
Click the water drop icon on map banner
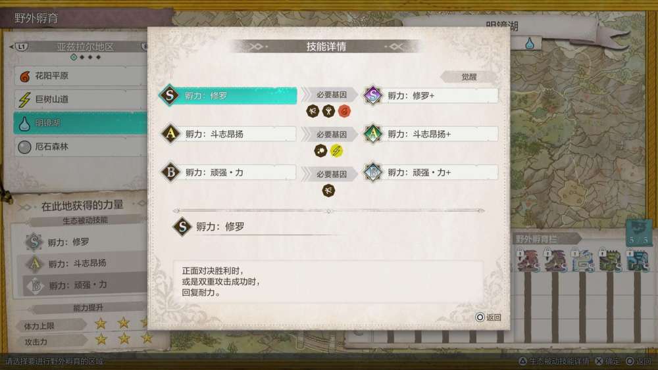530,43
